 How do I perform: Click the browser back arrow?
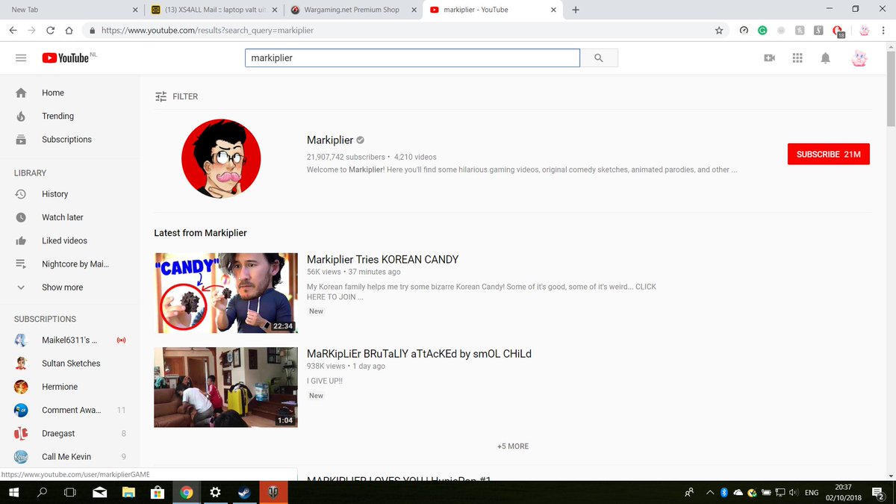pos(13,31)
